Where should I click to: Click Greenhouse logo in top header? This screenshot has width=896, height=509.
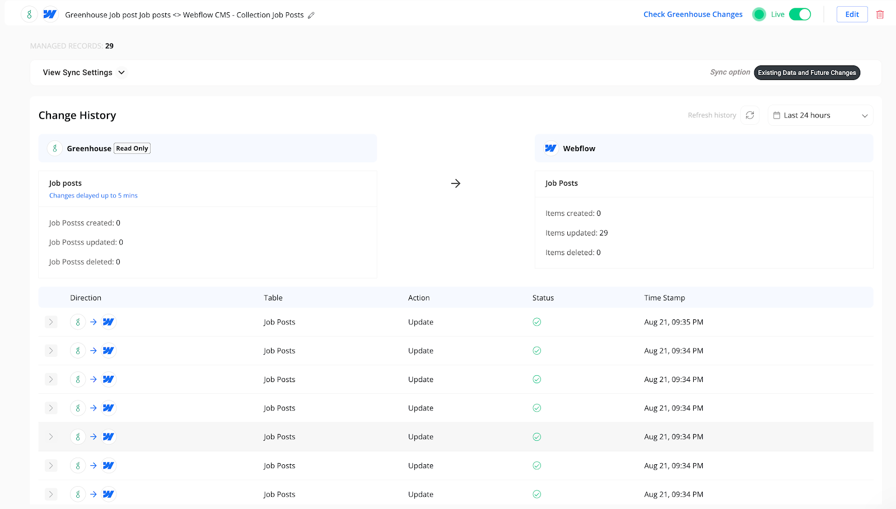29,15
